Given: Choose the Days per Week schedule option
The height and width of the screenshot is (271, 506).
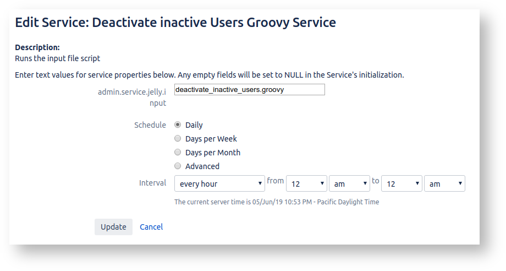Looking at the screenshot, I should point(178,139).
